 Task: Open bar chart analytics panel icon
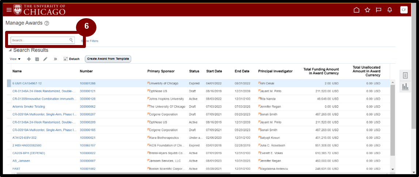[405, 87]
